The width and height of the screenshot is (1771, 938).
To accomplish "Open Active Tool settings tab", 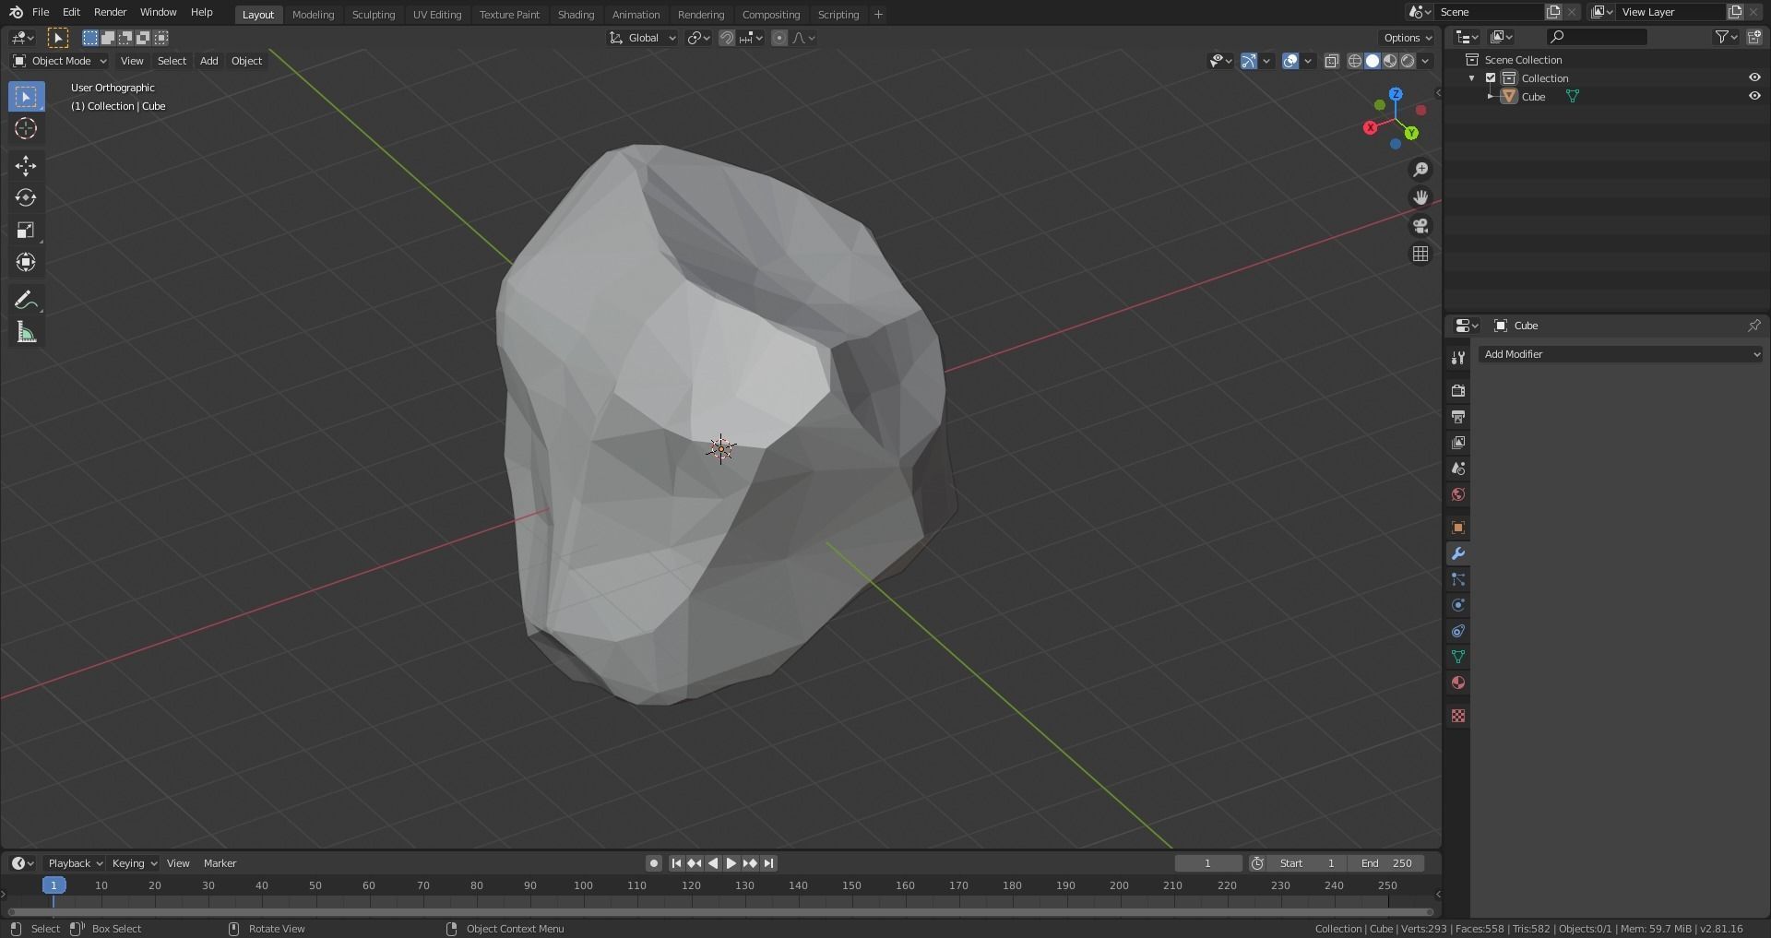I will (x=1458, y=358).
